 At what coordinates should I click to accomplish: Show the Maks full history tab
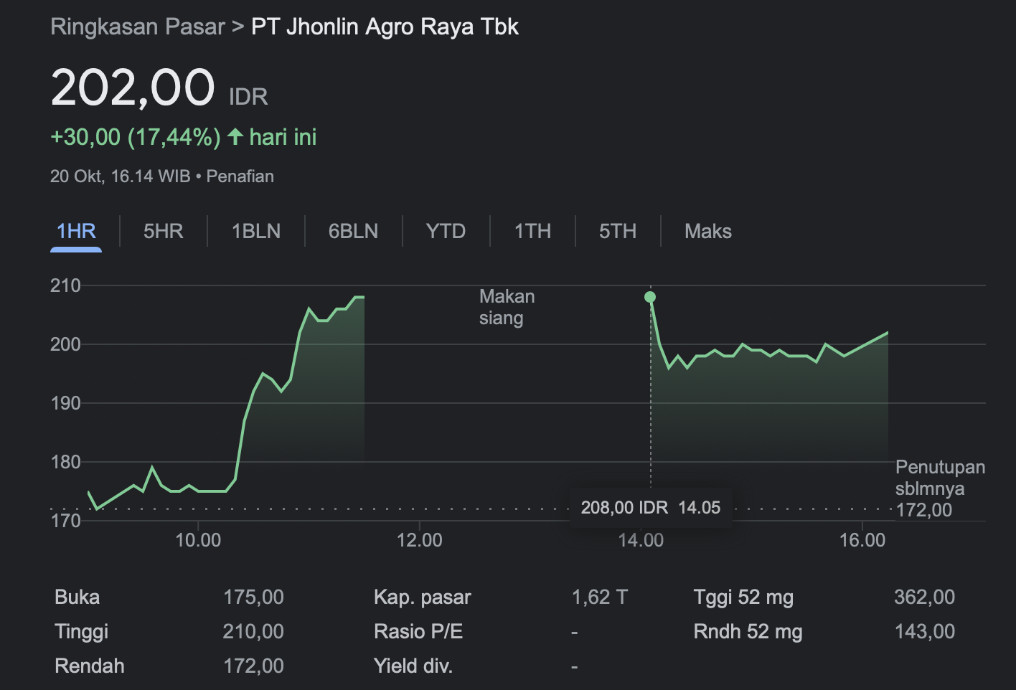point(707,231)
